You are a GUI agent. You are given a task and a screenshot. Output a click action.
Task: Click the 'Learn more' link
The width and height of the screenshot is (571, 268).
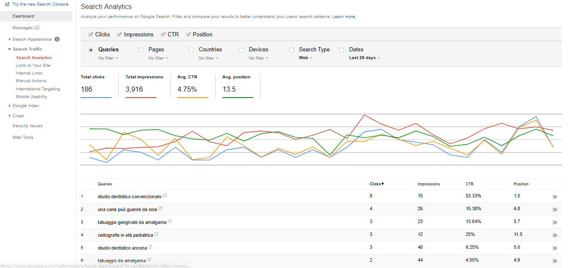point(344,17)
